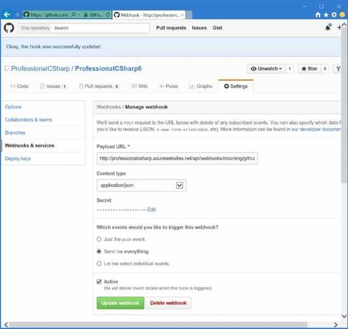
Task: Select 'Let me select individual events' radio
Action: (x=99, y=264)
